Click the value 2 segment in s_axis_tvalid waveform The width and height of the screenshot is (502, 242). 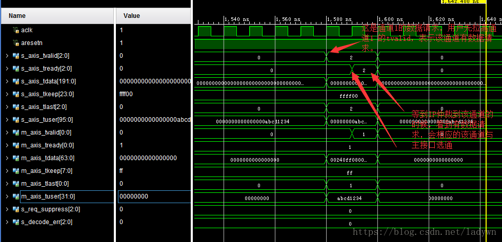351,57
